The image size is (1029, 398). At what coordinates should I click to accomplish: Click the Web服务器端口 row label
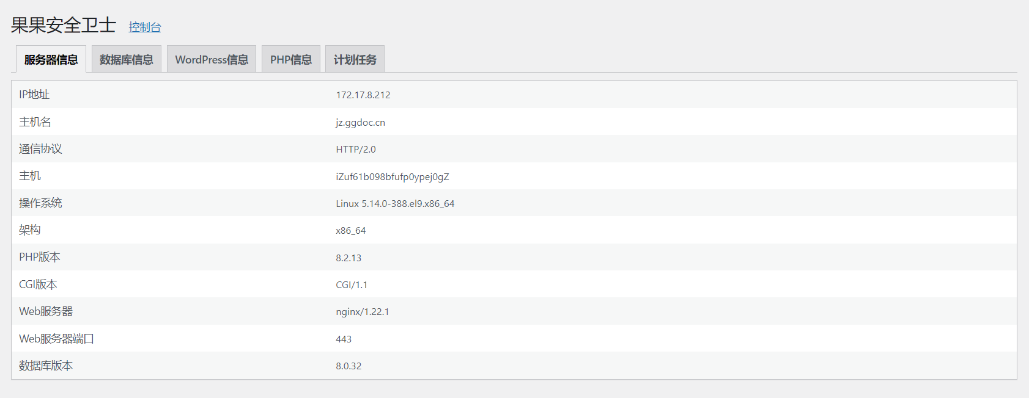(56, 339)
